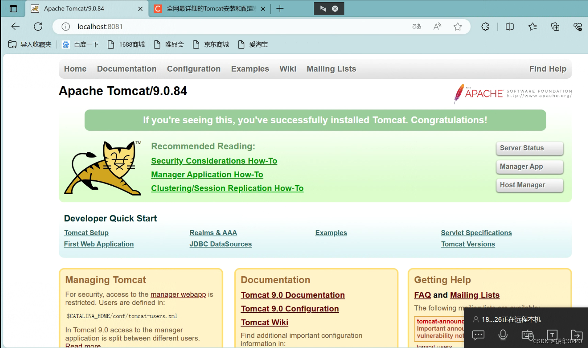This screenshot has height=348, width=588.
Task: Open the 百度一下 bookmark
Action: click(x=80, y=44)
